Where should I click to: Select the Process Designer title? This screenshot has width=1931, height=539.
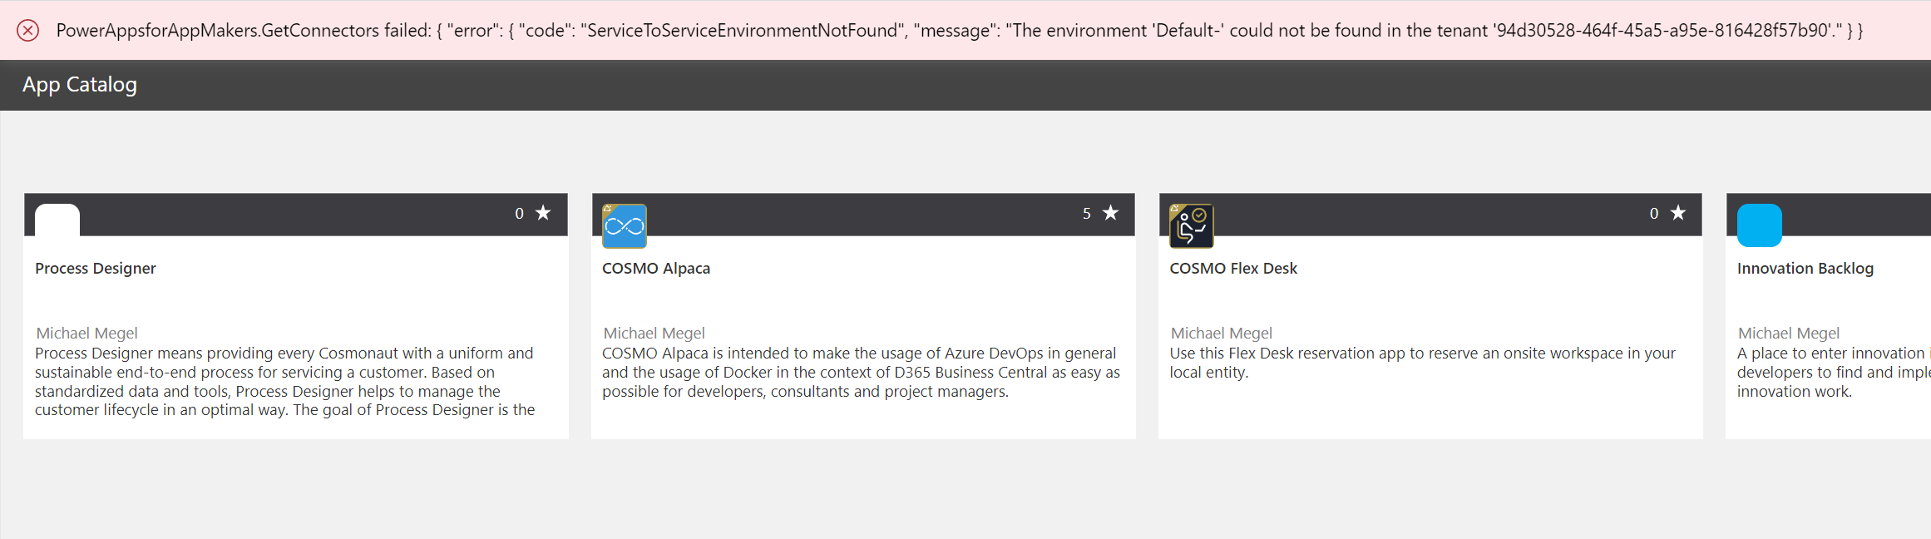click(x=96, y=269)
